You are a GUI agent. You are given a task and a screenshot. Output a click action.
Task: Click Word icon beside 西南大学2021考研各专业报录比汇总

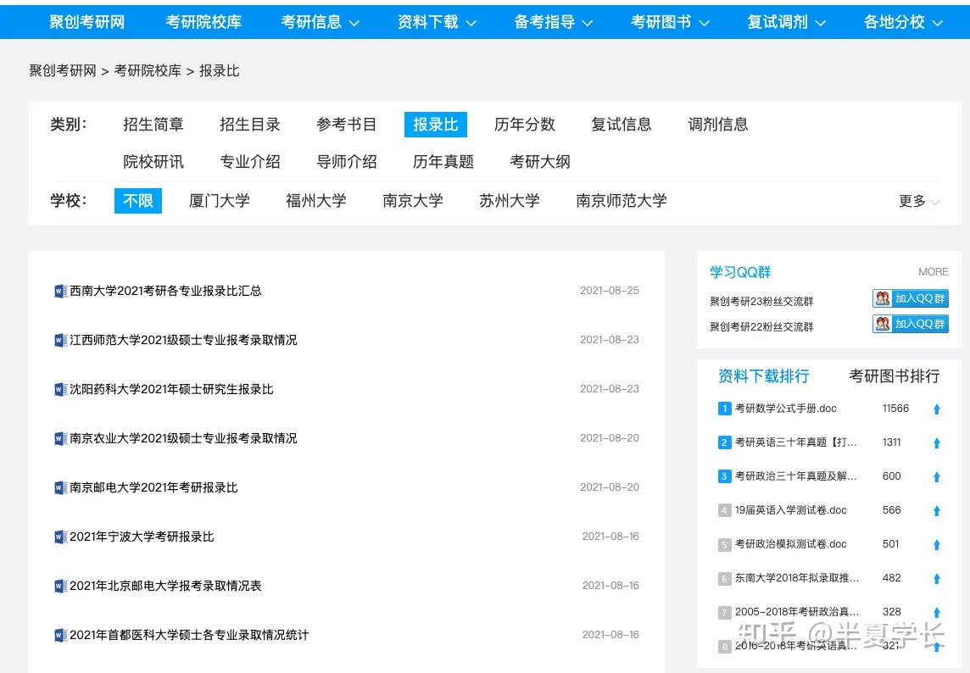[x=60, y=292]
